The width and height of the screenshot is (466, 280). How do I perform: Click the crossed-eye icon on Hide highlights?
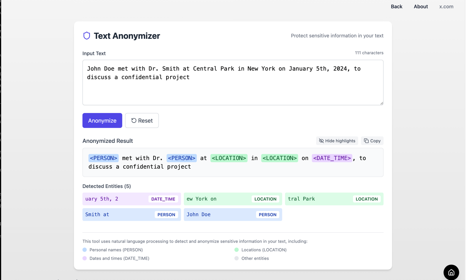point(321,141)
